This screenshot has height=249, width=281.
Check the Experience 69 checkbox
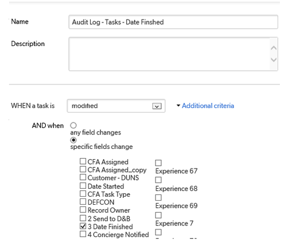click(158, 198)
